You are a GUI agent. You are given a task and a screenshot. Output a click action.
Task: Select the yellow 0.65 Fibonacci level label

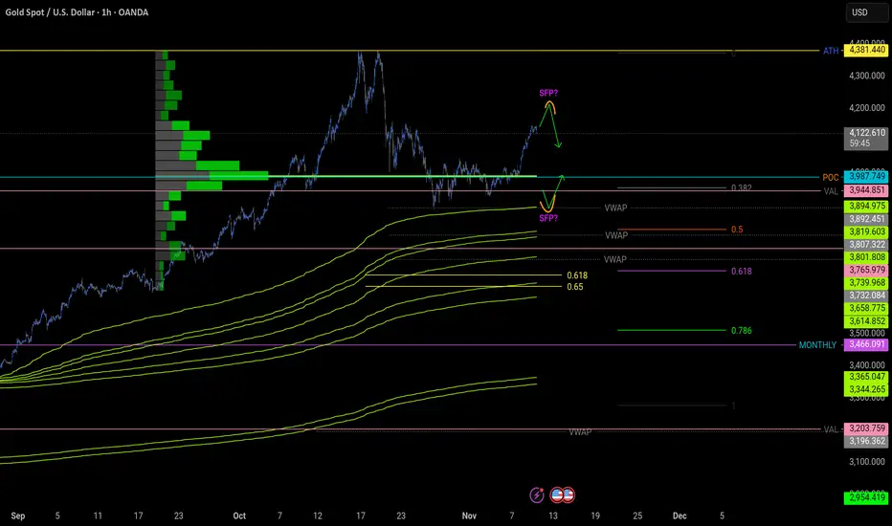pyautogui.click(x=574, y=287)
